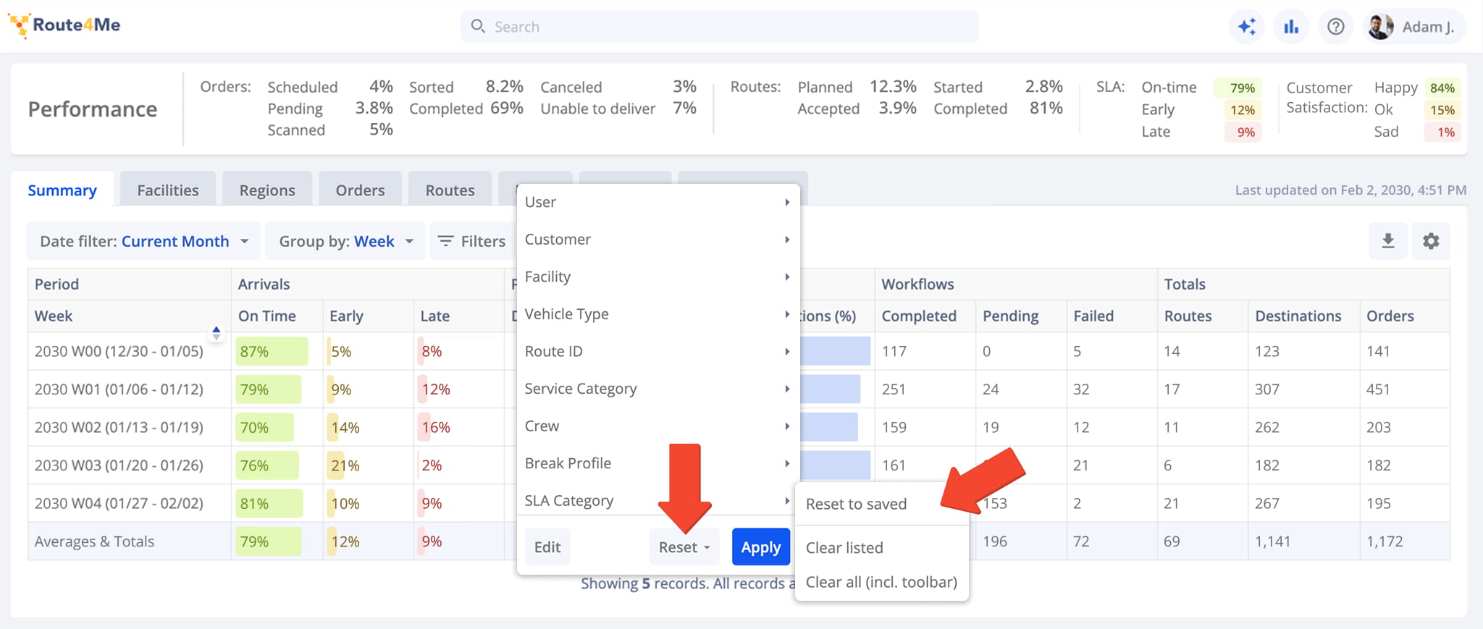
Task: Click the Edit button
Action: (x=547, y=547)
